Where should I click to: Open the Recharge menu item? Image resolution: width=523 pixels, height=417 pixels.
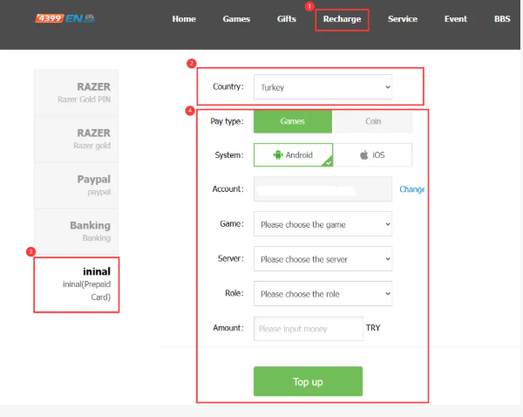342,19
